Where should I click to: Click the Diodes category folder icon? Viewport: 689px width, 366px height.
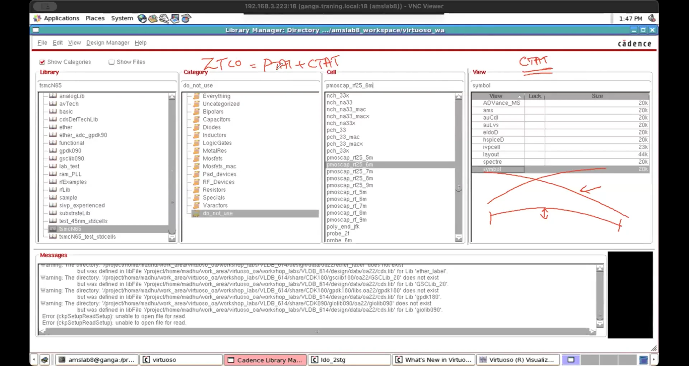[196, 127]
